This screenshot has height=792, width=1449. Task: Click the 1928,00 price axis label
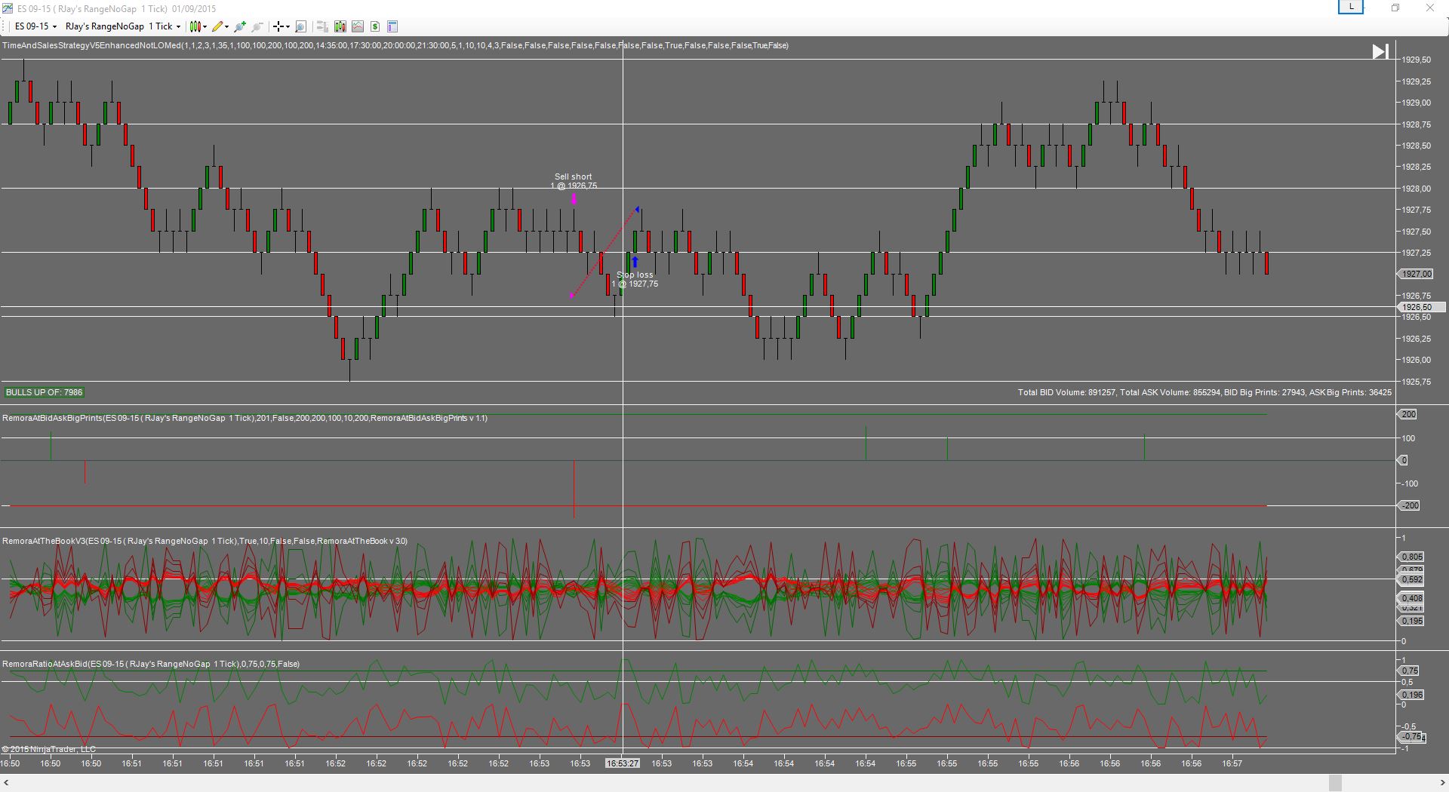(x=1417, y=189)
